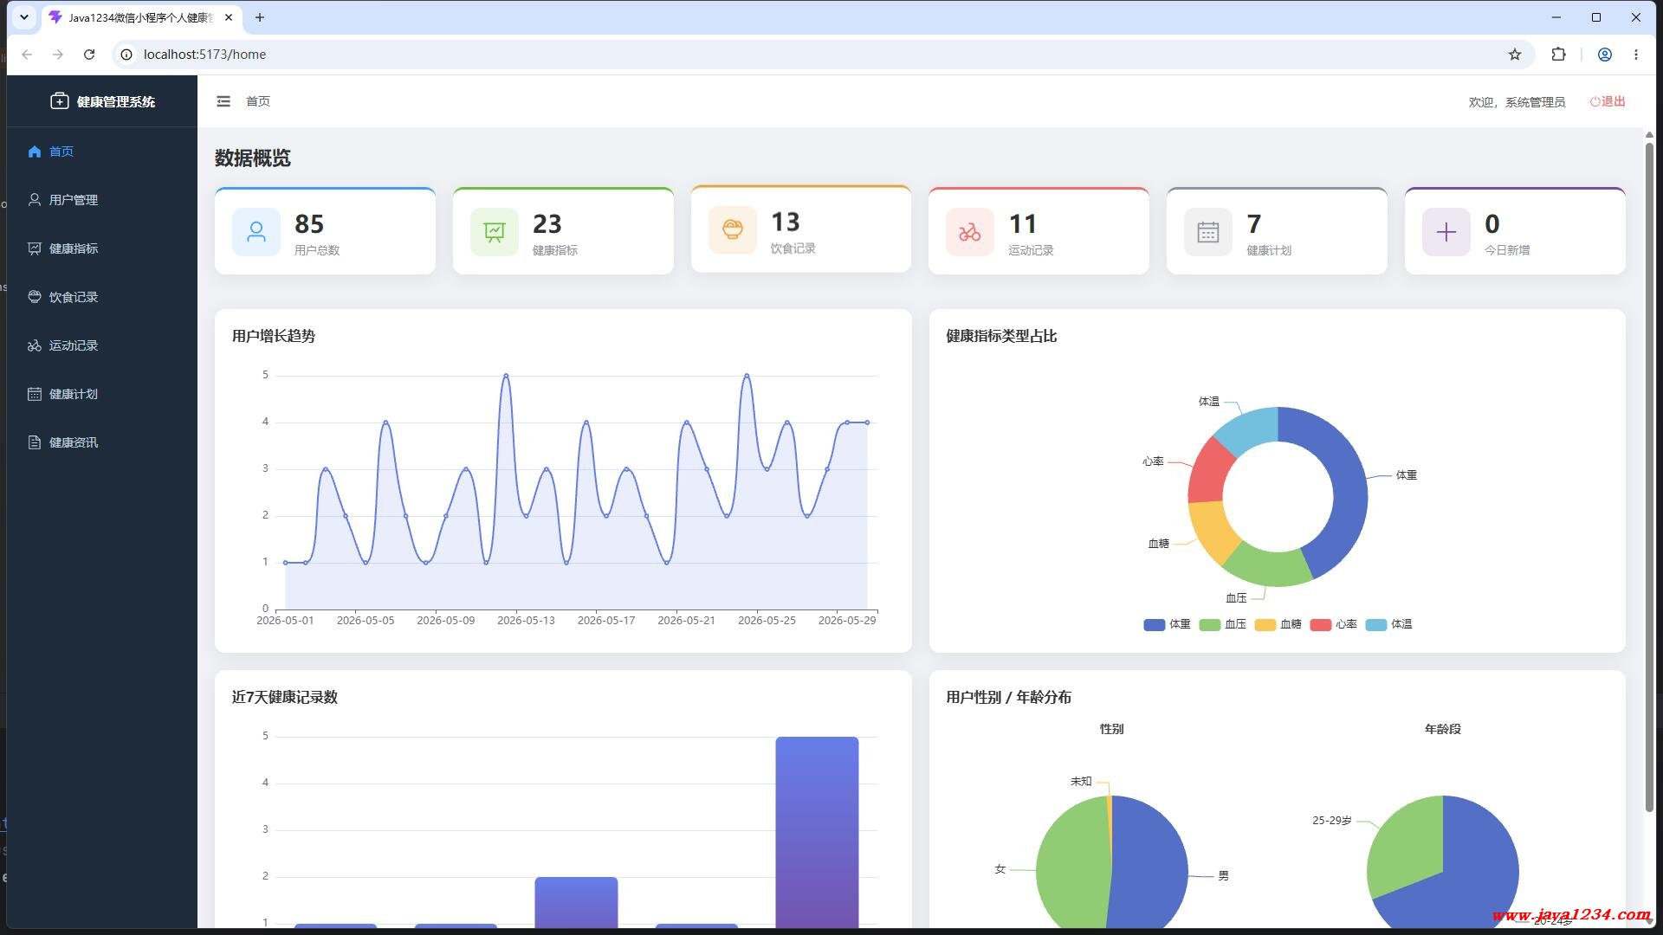This screenshot has height=935, width=1663.
Task: Click the home icon beside 首页 in sidebar
Action: coord(35,152)
